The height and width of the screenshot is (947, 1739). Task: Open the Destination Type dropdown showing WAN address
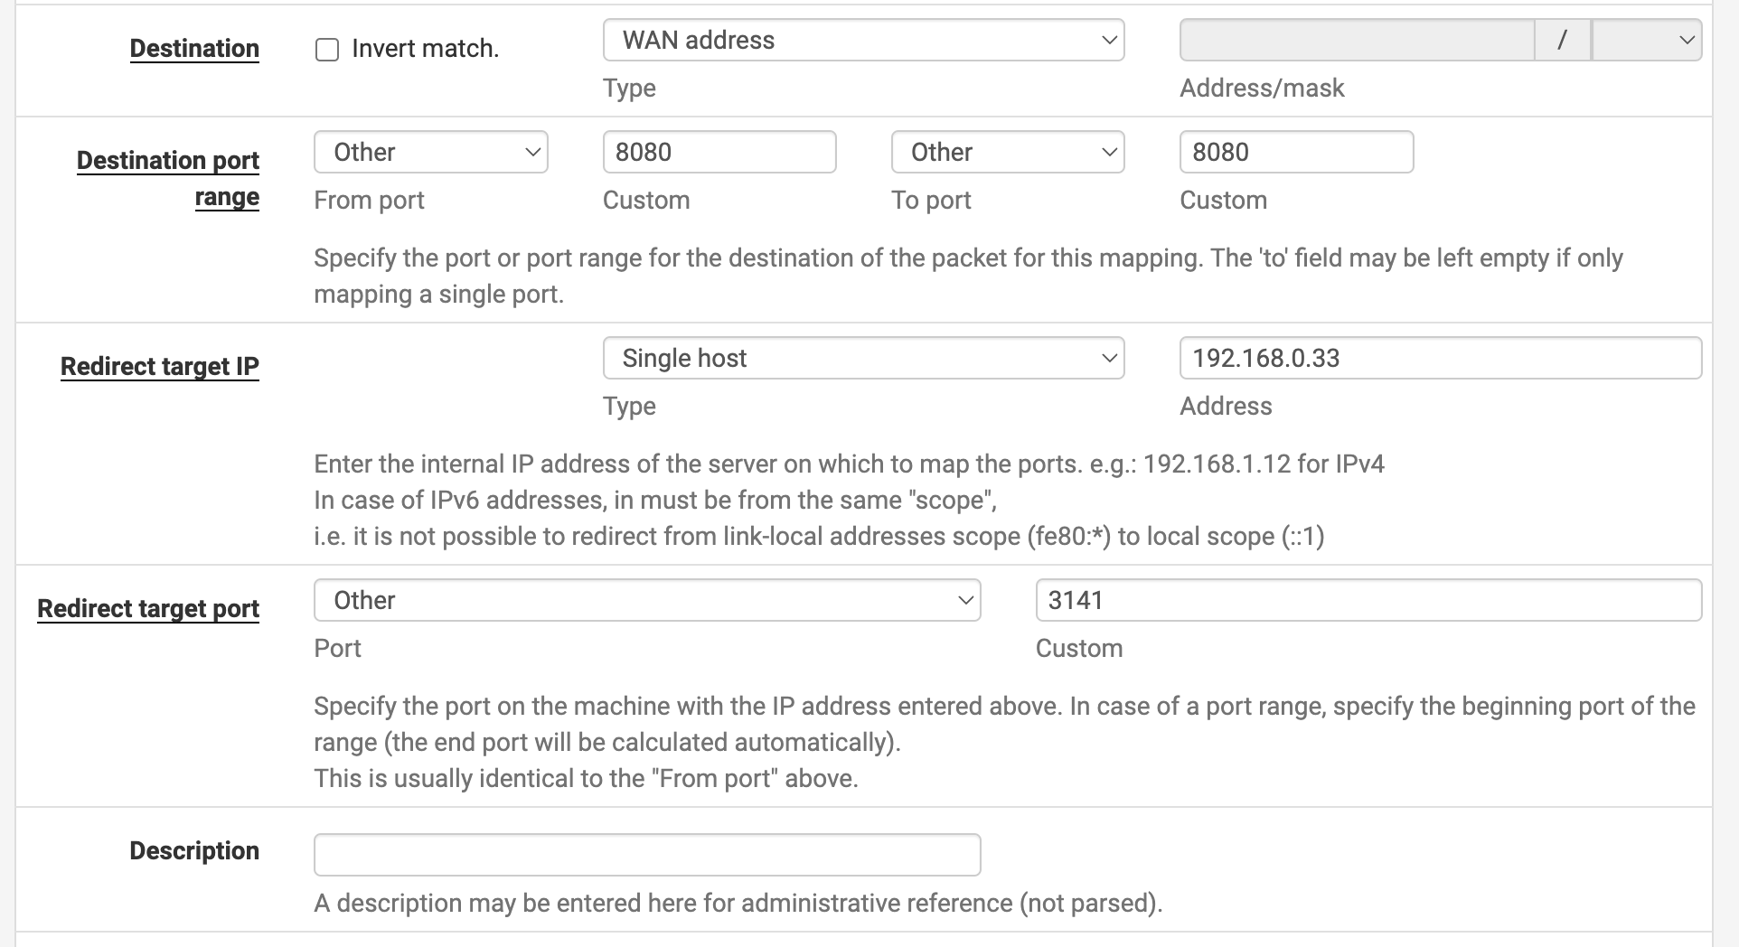coord(862,40)
